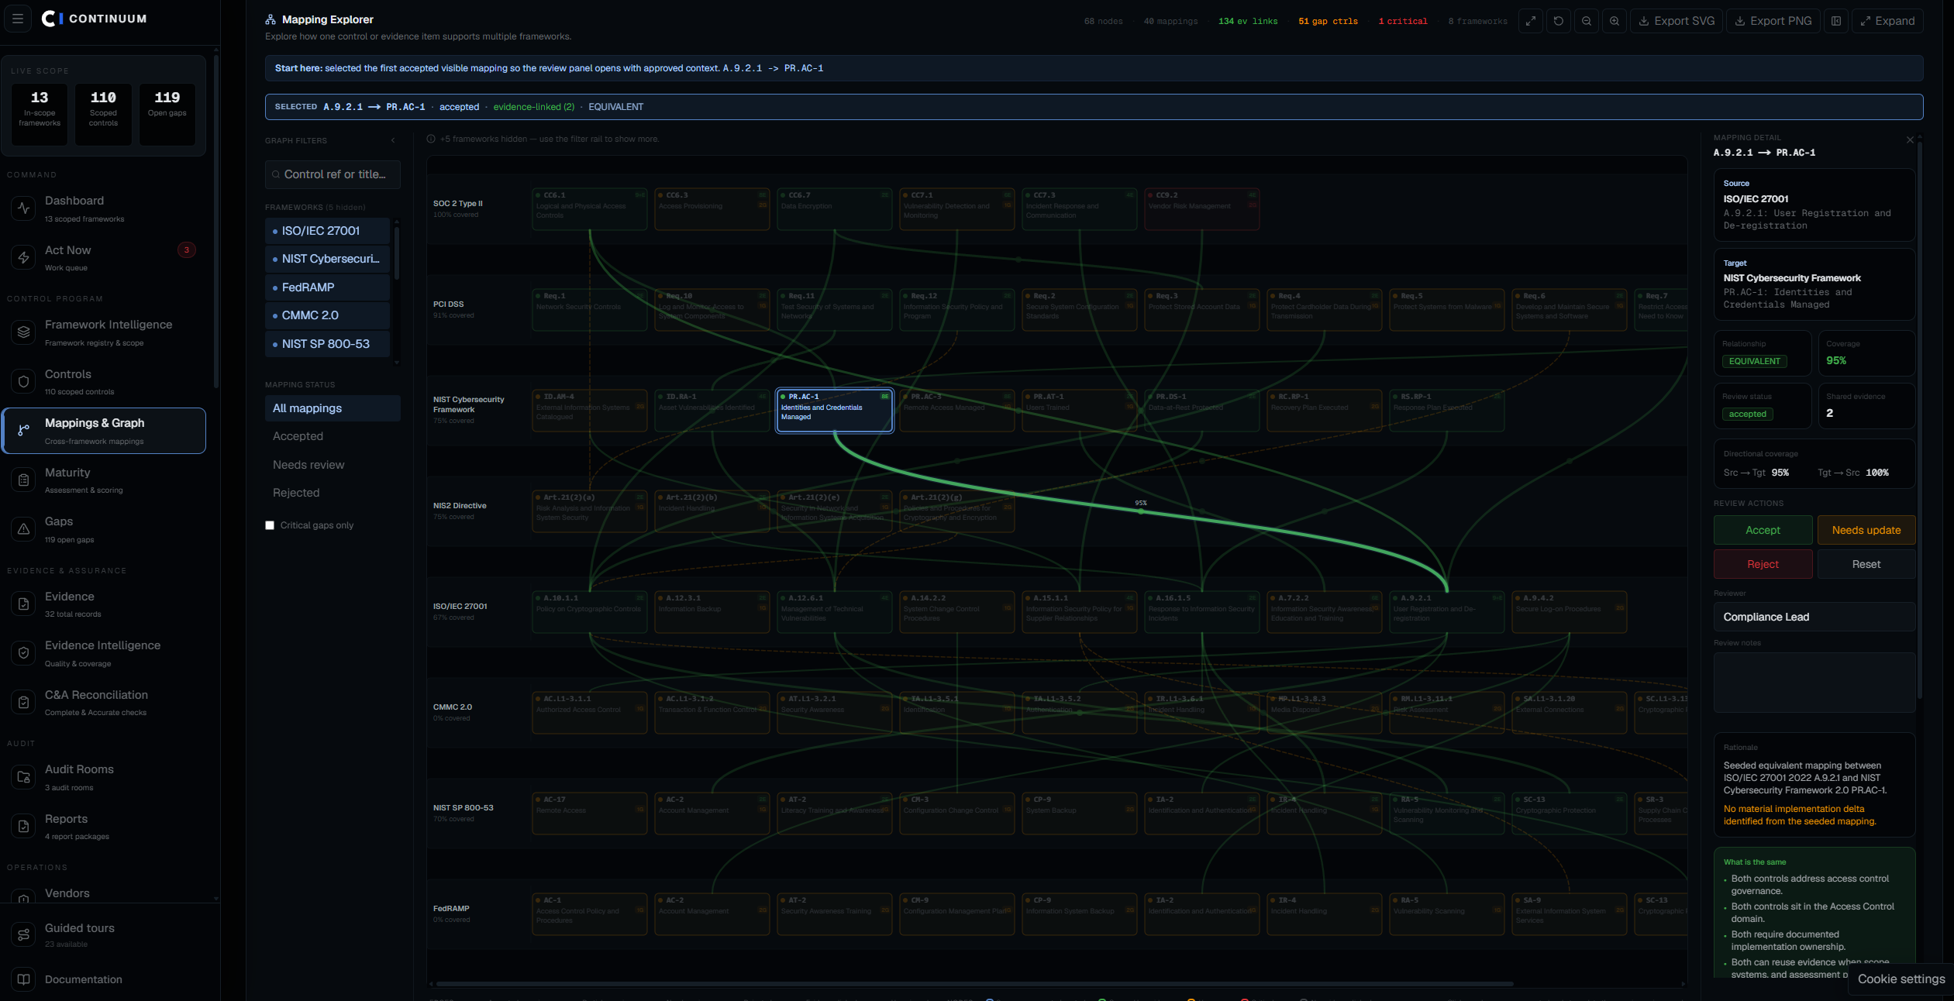This screenshot has height=1001, width=1954.
Task: Click the 119 Open gaps scope card
Action: point(167,115)
